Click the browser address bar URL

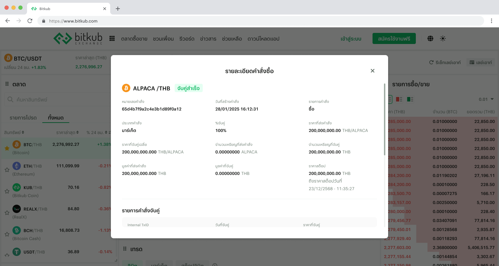click(73, 21)
